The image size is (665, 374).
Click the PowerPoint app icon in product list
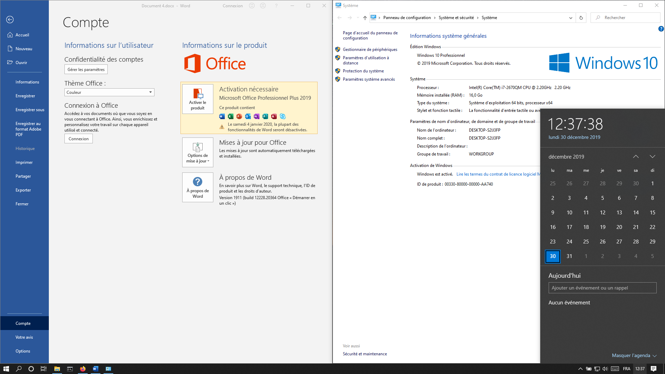point(239,116)
